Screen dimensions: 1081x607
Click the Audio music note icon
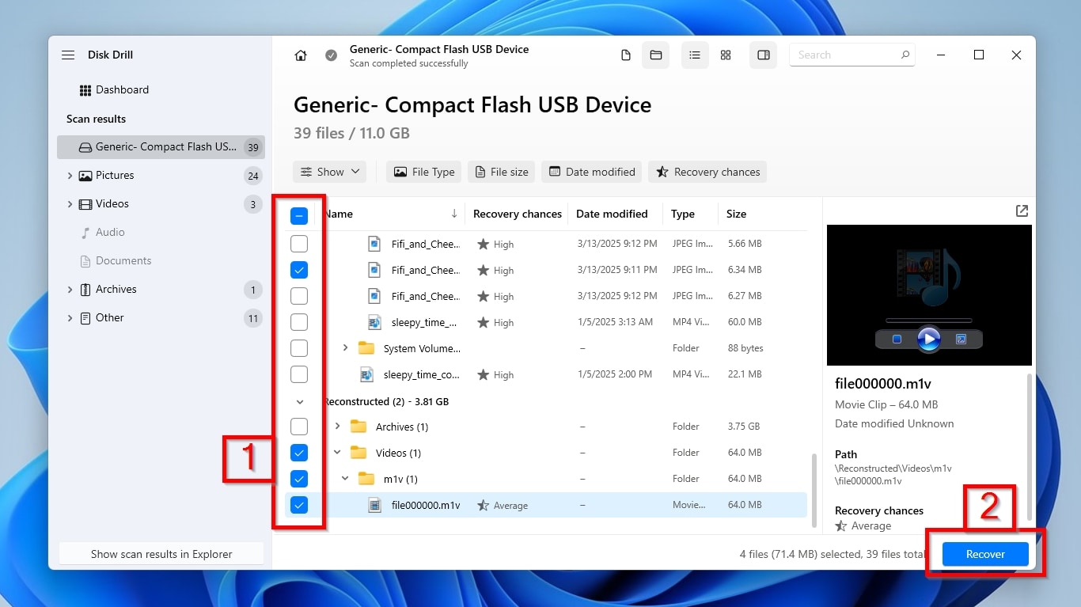(85, 233)
